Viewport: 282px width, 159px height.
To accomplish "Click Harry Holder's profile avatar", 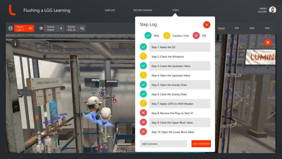I will click(272, 10).
